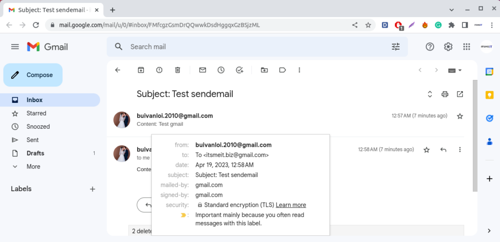Add conversation to Tasks
Viewport: 500px width, 242px height.
[x=239, y=70]
